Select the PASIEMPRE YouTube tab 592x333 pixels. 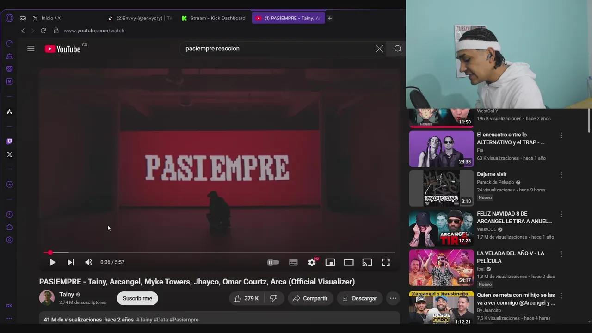[288, 18]
